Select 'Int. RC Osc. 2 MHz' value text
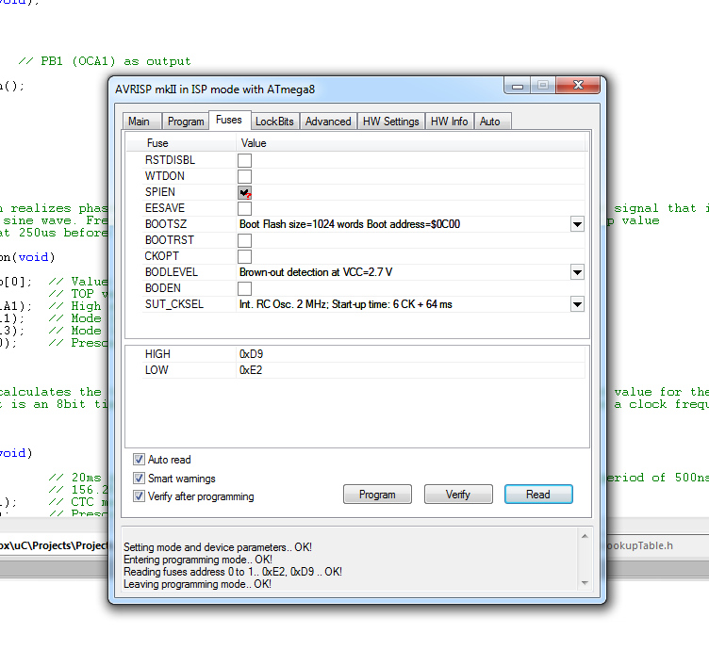Viewport: 709px width, 666px height. [283, 304]
